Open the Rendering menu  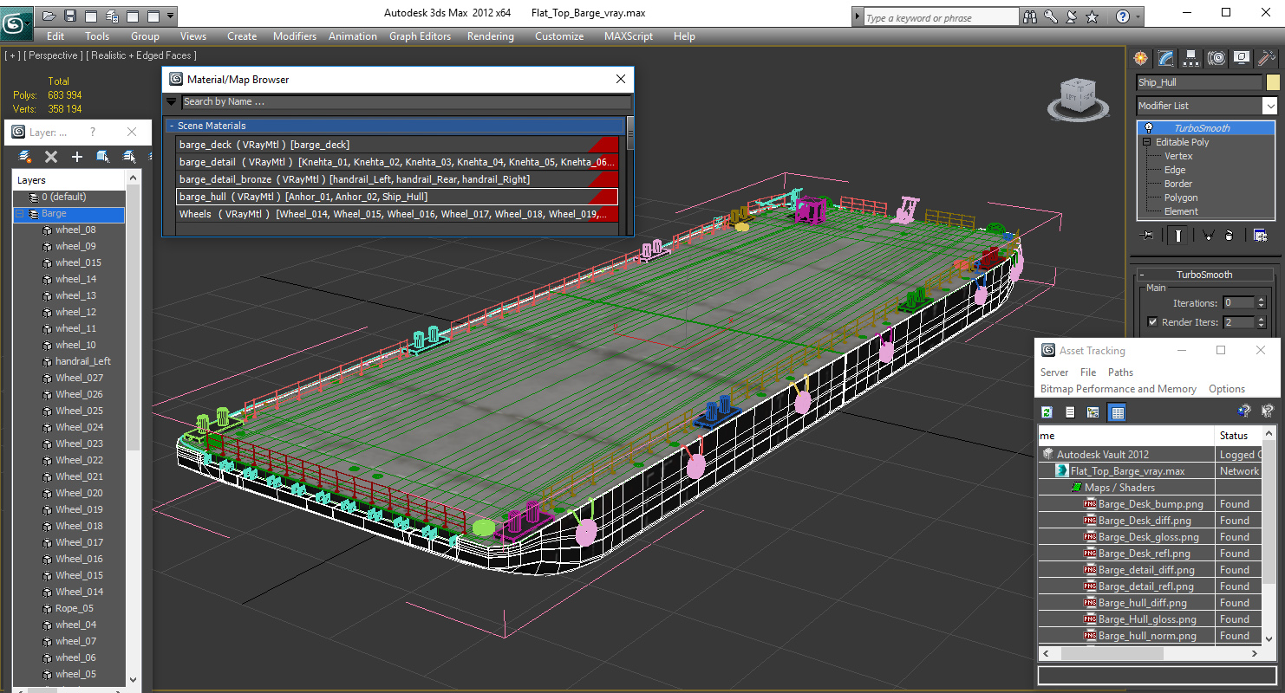pos(490,36)
